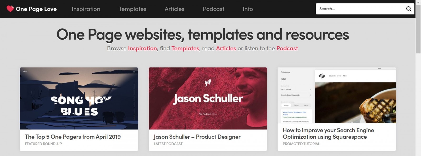Open Top 5 One Pagers April 2019
This screenshot has height=156, width=421.
coord(73,137)
